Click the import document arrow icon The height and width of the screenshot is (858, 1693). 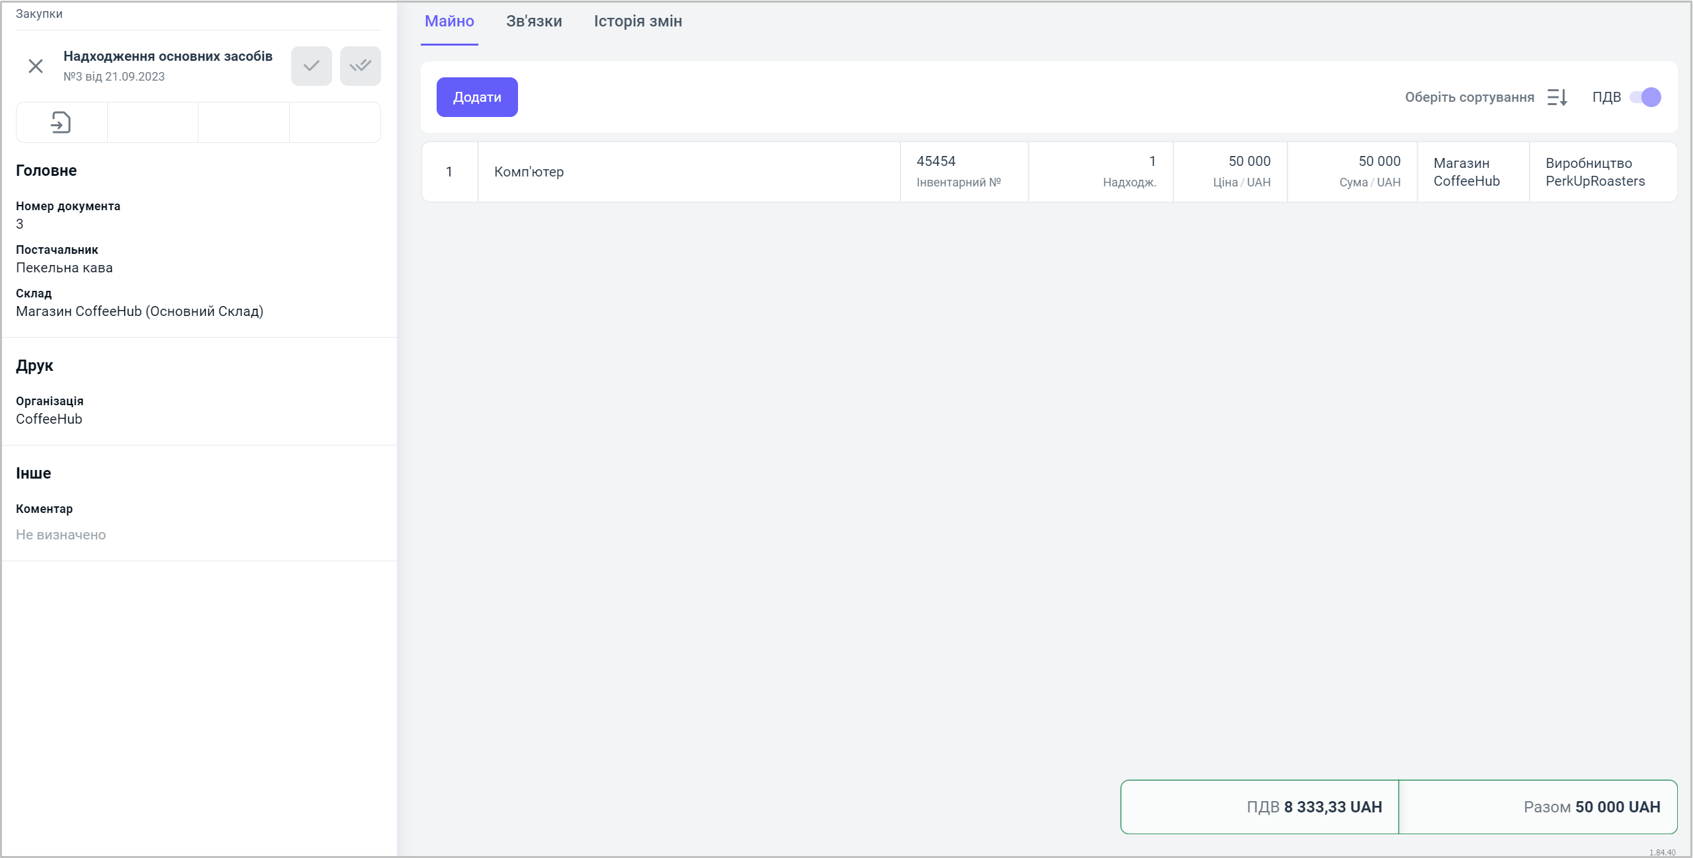(61, 122)
